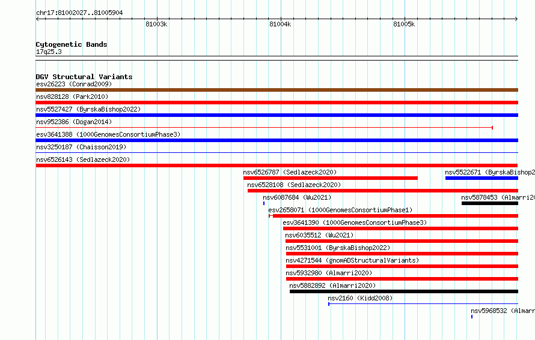The height and width of the screenshot is (340, 535).
Task: Select the brown esv26223 variant bar
Action: [277, 90]
